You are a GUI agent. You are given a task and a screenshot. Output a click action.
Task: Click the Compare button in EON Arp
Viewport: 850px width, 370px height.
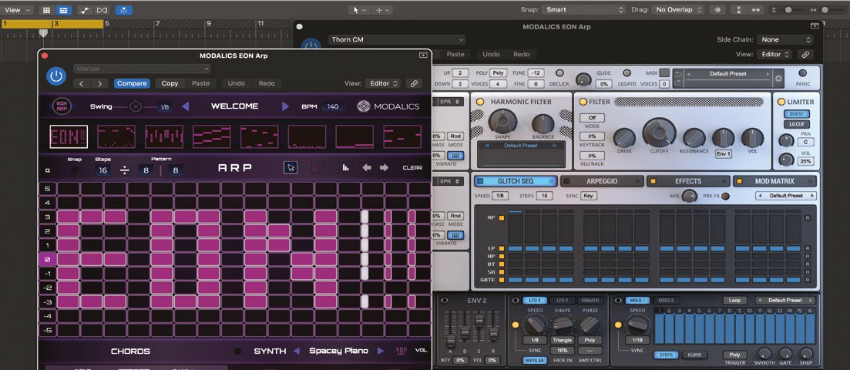(x=132, y=83)
